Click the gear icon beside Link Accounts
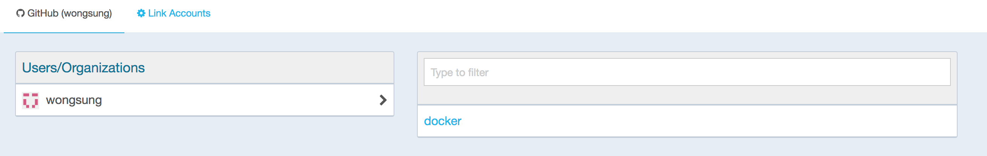The image size is (987, 156). (141, 14)
